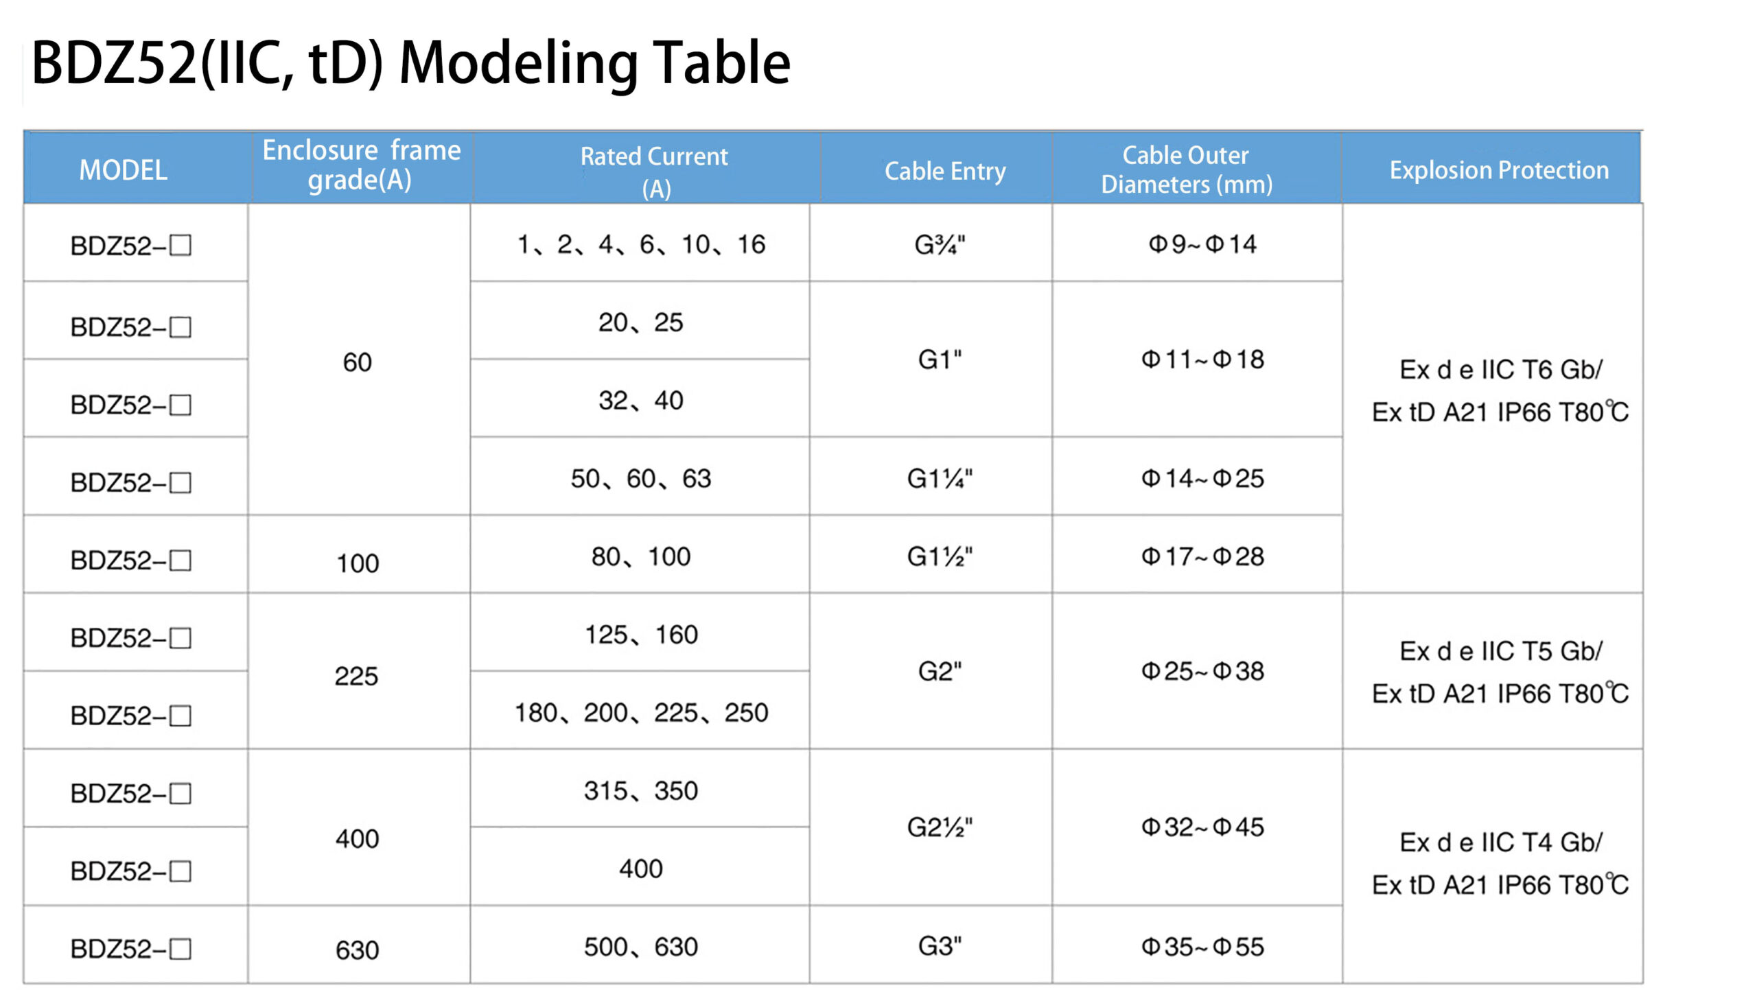
Task: Select the Φ11~Φ18 diameter cell
Action: click(1197, 359)
